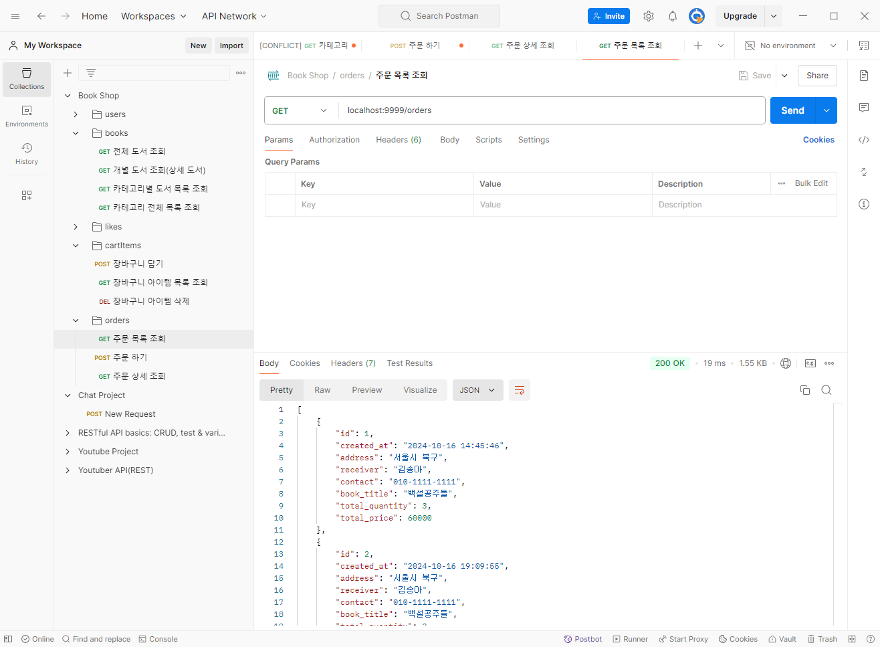Switch to the request Body tab

click(x=449, y=140)
